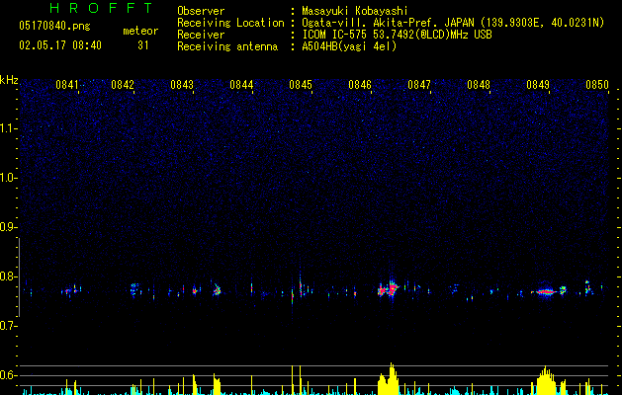The image size is (622, 395).
Task: Select observer name Masayuki Kobayashi
Action: [x=355, y=11]
